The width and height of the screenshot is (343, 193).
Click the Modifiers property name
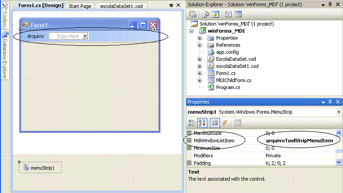pyautogui.click(x=203, y=155)
